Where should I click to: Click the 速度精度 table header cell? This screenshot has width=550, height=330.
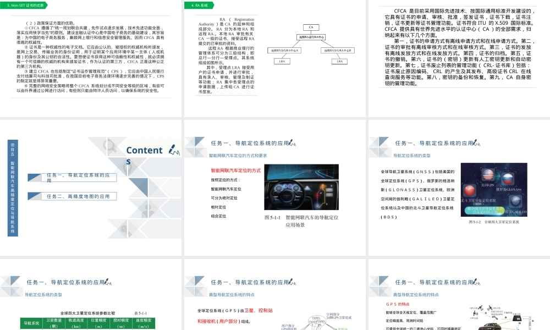(x=144, y=323)
